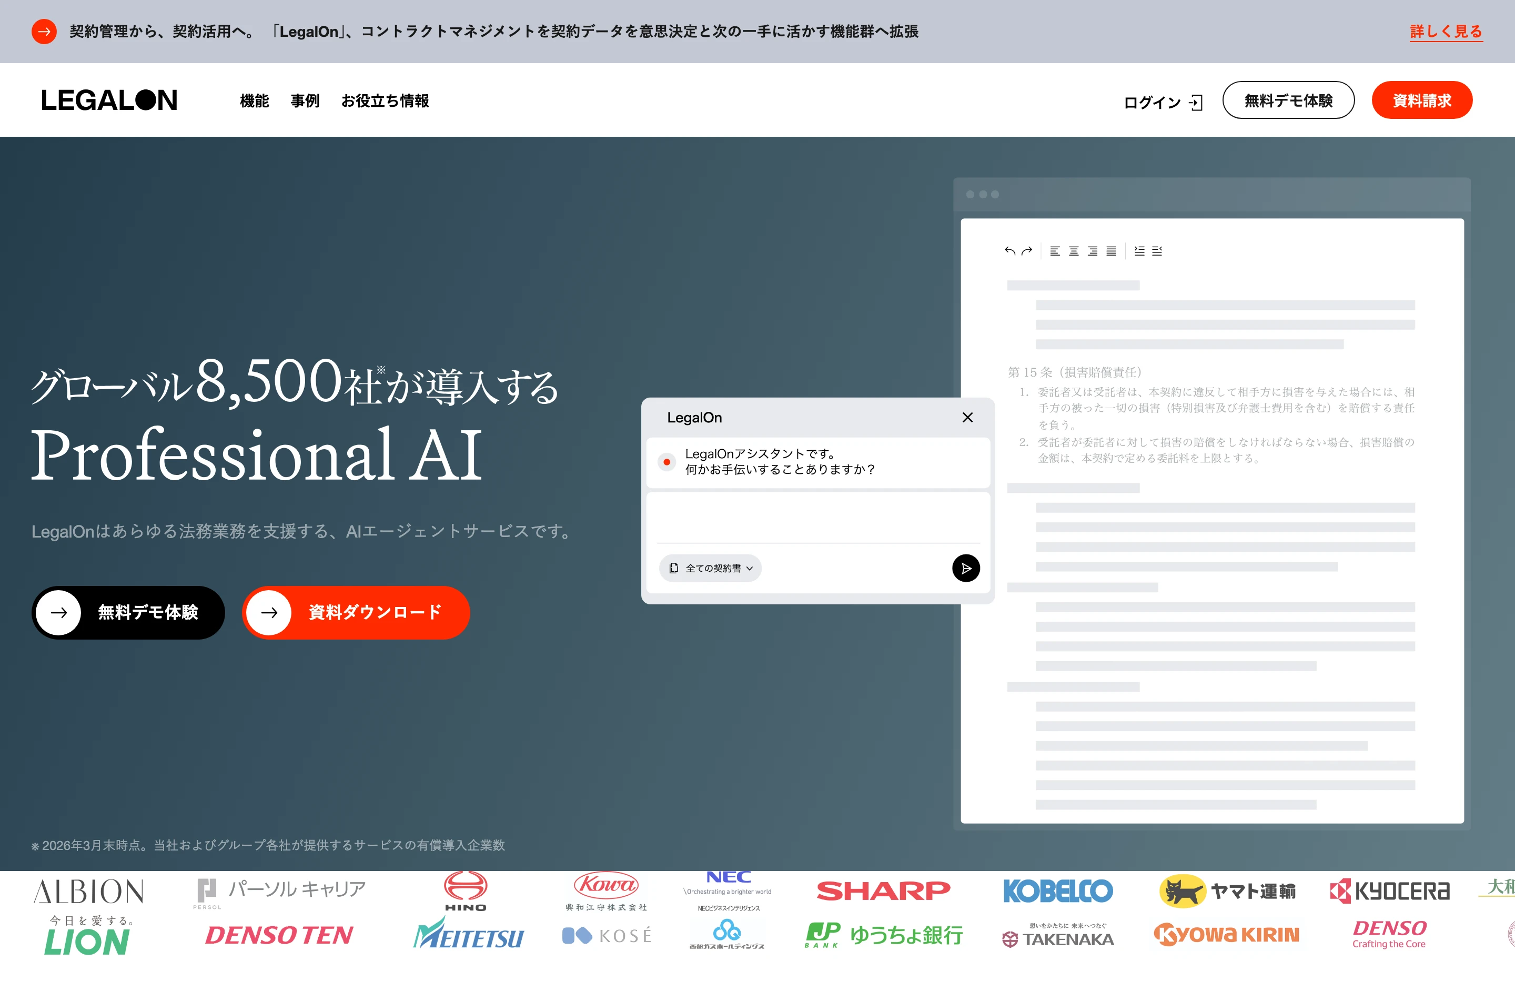Select the justify text icon
Viewport: 1515px width, 992px height.
point(1111,251)
